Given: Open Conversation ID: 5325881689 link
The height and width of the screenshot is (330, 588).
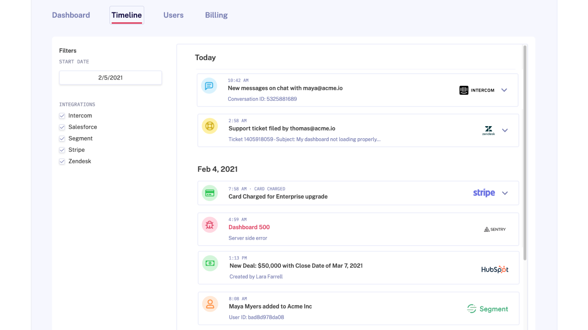Looking at the screenshot, I should [x=262, y=99].
